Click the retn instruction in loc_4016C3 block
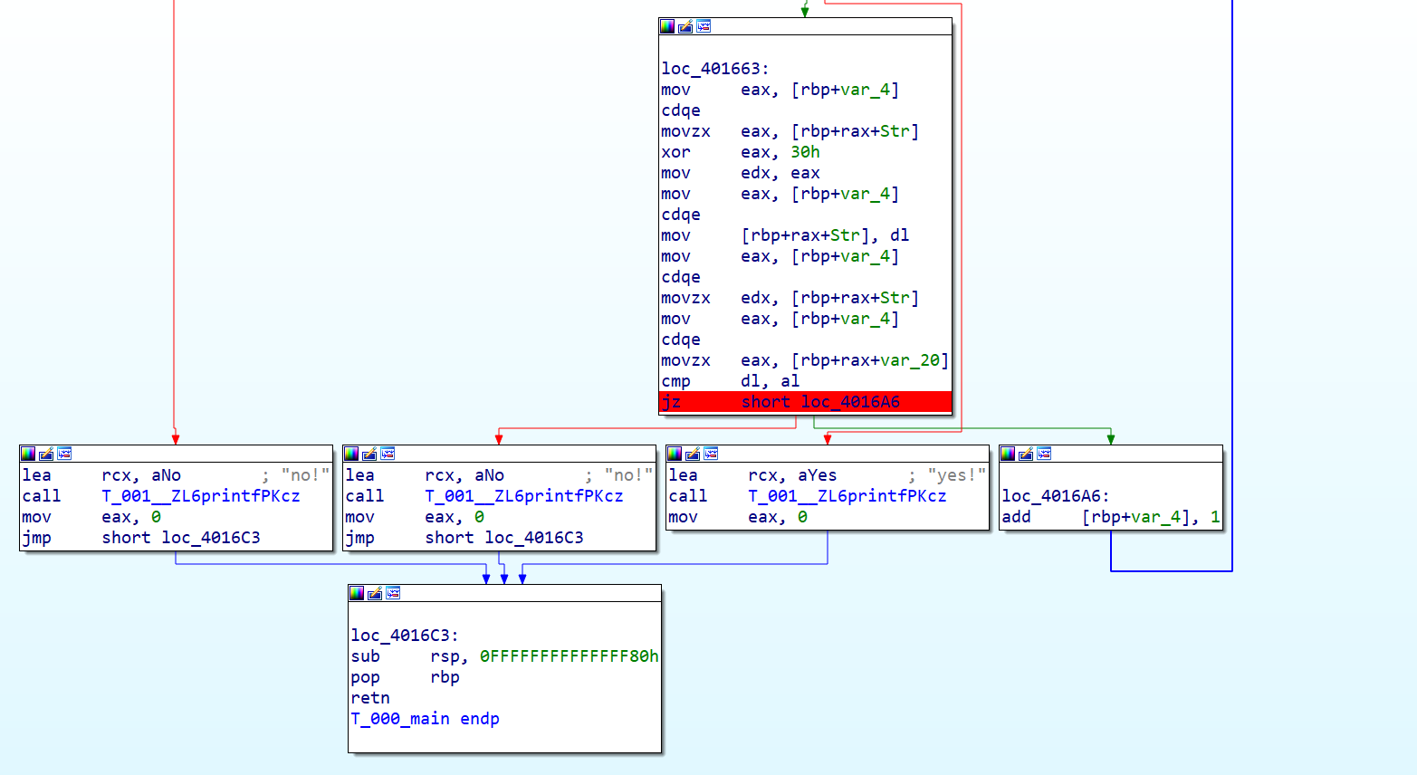The height and width of the screenshot is (775, 1417). [x=370, y=698]
